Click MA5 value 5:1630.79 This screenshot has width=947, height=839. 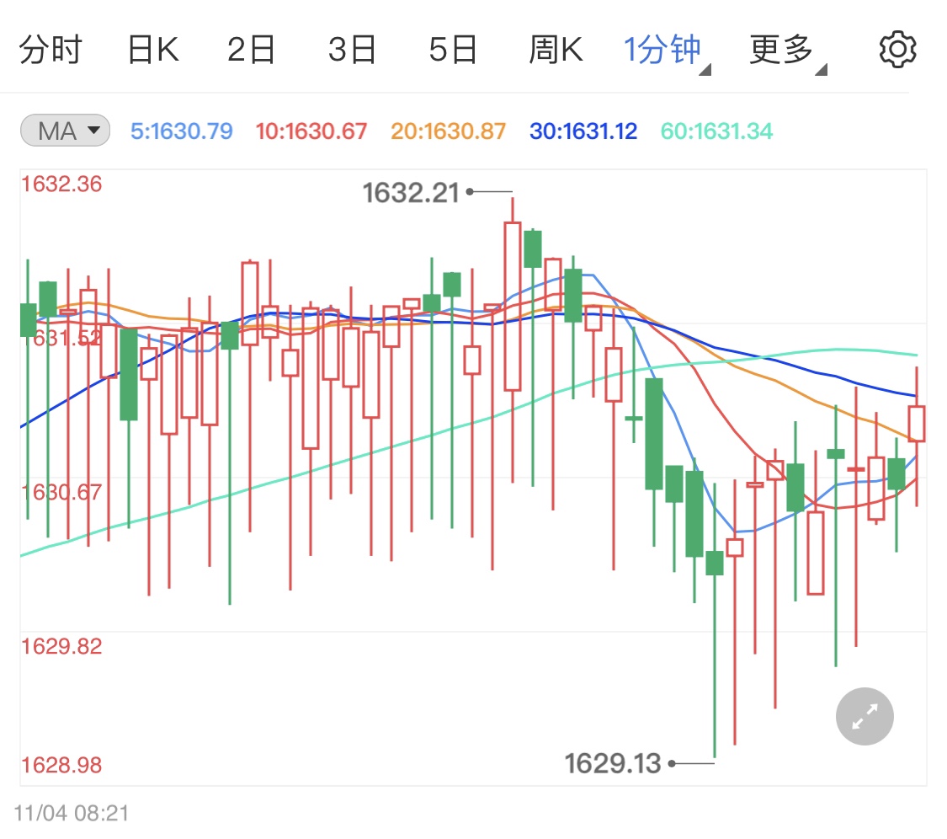[181, 131]
